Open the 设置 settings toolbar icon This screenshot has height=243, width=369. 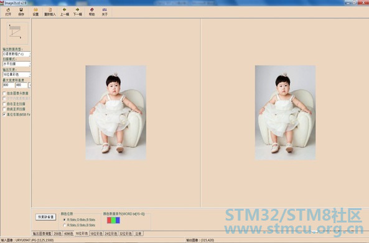[x=35, y=12]
